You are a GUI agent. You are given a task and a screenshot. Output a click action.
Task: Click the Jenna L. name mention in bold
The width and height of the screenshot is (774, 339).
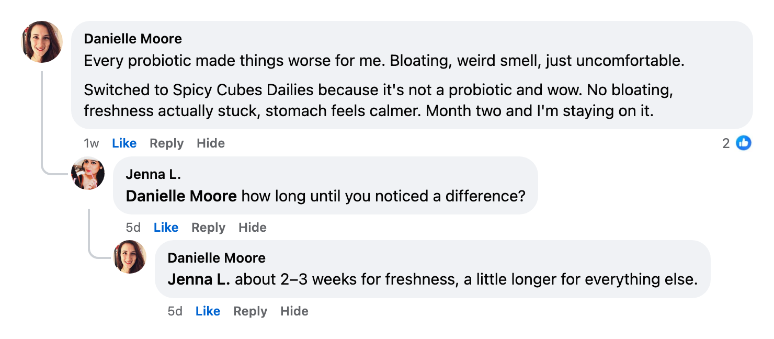click(x=198, y=279)
